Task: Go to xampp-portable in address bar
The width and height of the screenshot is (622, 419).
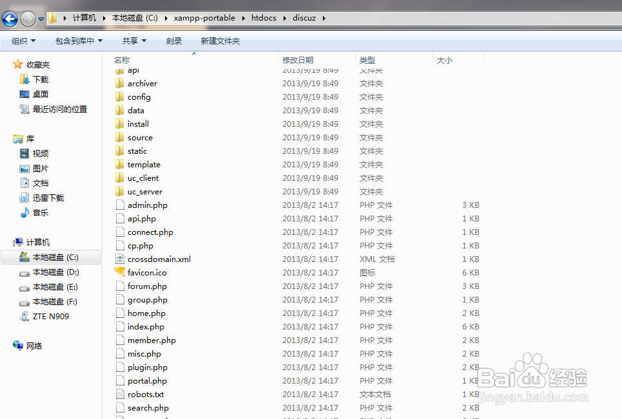Action: 204,18
